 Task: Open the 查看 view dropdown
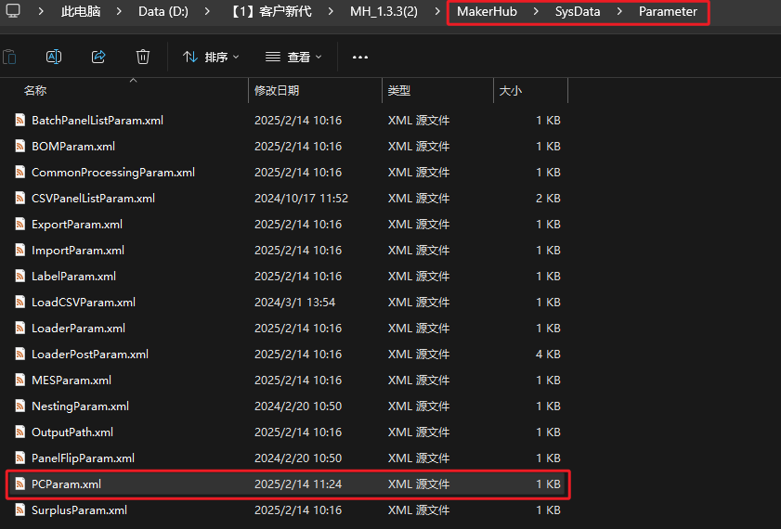coord(293,58)
